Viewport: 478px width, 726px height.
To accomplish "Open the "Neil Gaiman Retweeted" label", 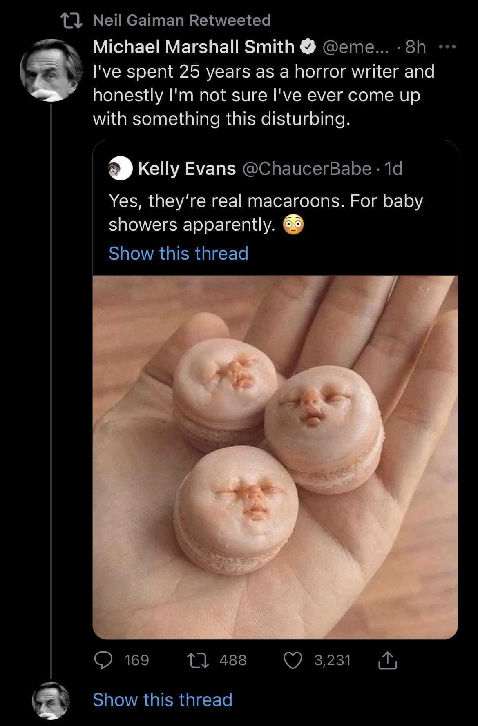I will coord(182,20).
